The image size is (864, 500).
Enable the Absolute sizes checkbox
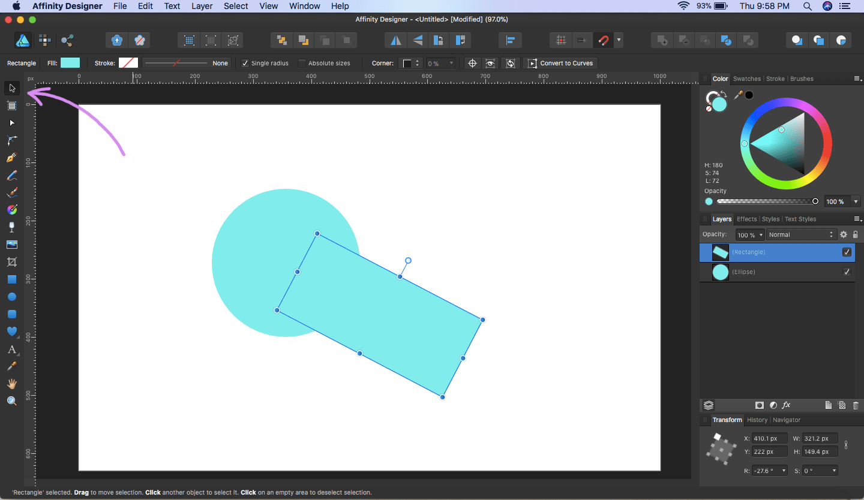[x=302, y=63]
